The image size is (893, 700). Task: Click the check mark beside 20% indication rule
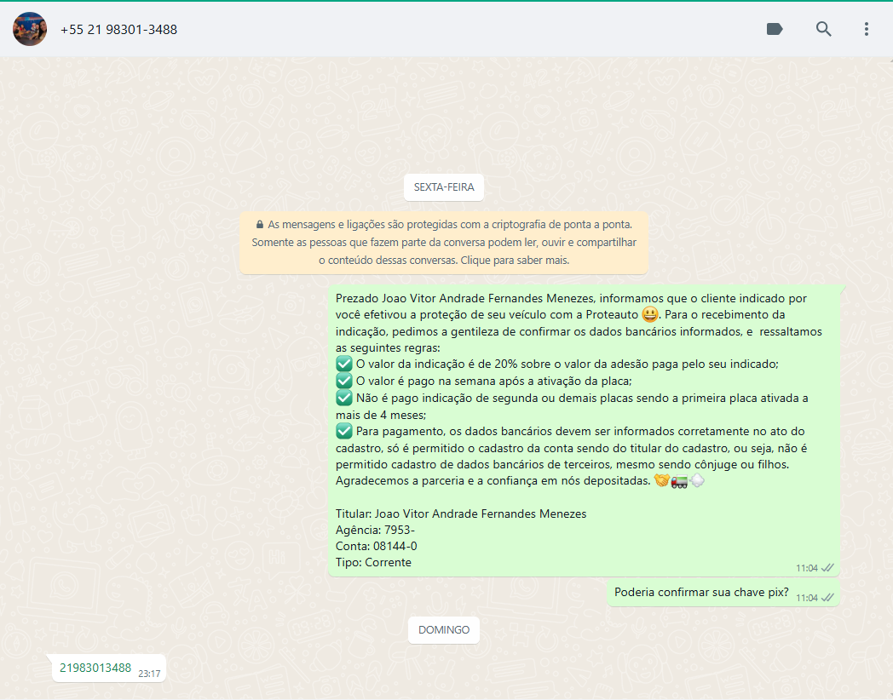pos(344,364)
